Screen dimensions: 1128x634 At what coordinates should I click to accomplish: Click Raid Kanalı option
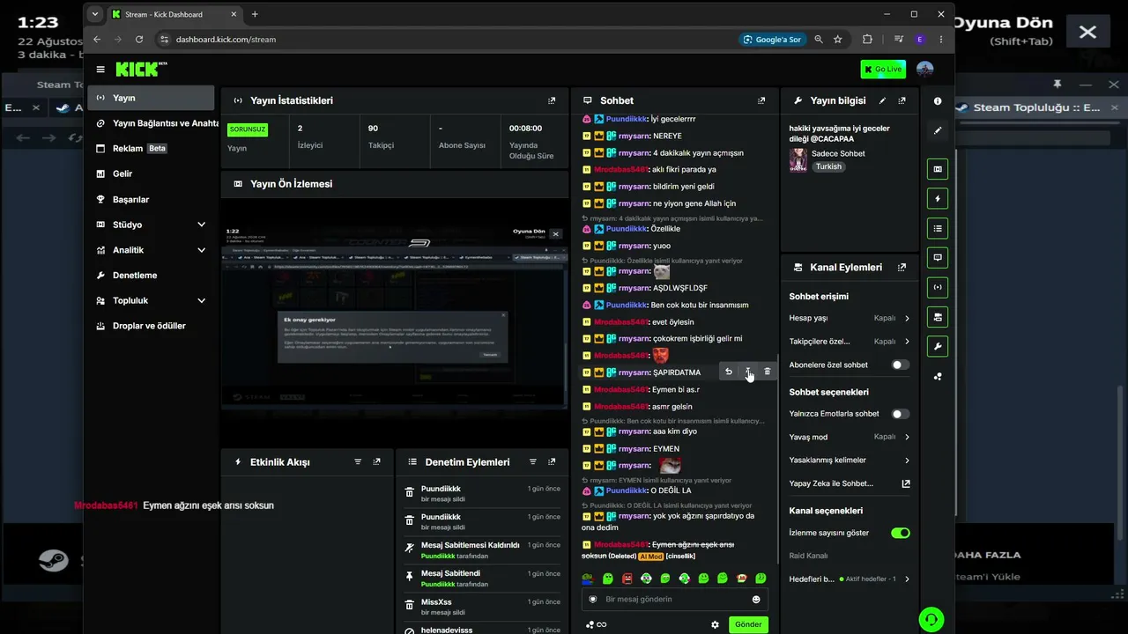point(808,556)
